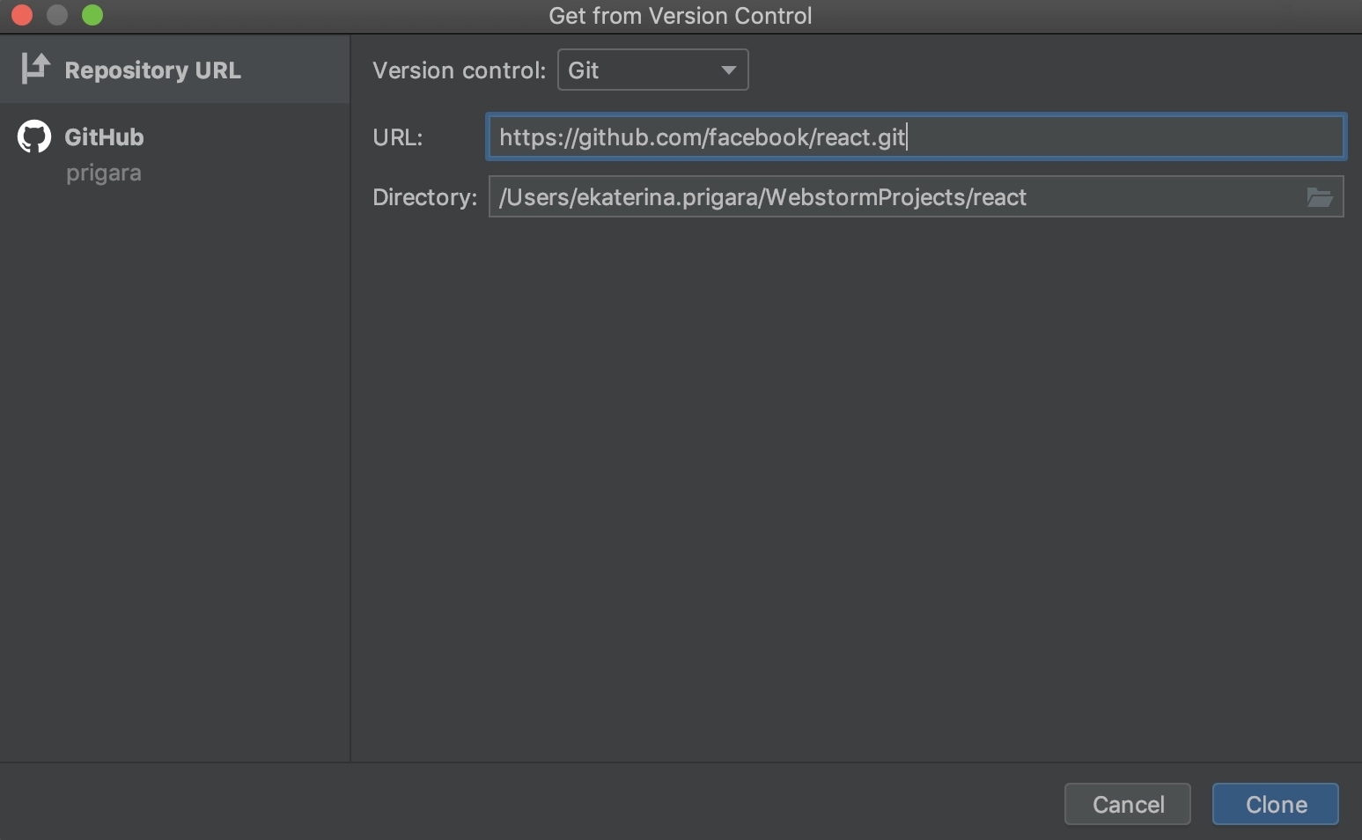Image resolution: width=1362 pixels, height=840 pixels.
Task: Cancel the version control dialog
Action: tap(1128, 804)
